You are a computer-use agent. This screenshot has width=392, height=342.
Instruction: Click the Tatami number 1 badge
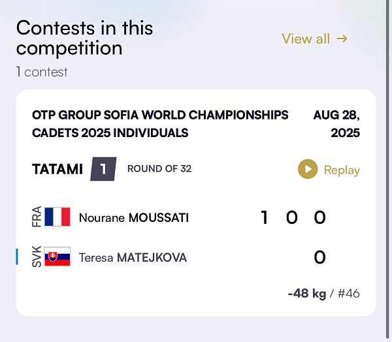click(103, 169)
